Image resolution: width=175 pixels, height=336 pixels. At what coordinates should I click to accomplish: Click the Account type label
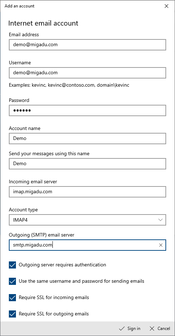tap(23, 210)
